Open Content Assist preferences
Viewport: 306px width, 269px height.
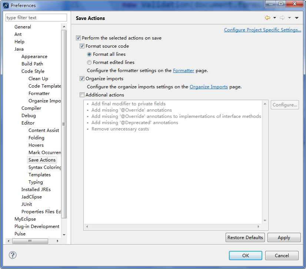[x=44, y=130]
